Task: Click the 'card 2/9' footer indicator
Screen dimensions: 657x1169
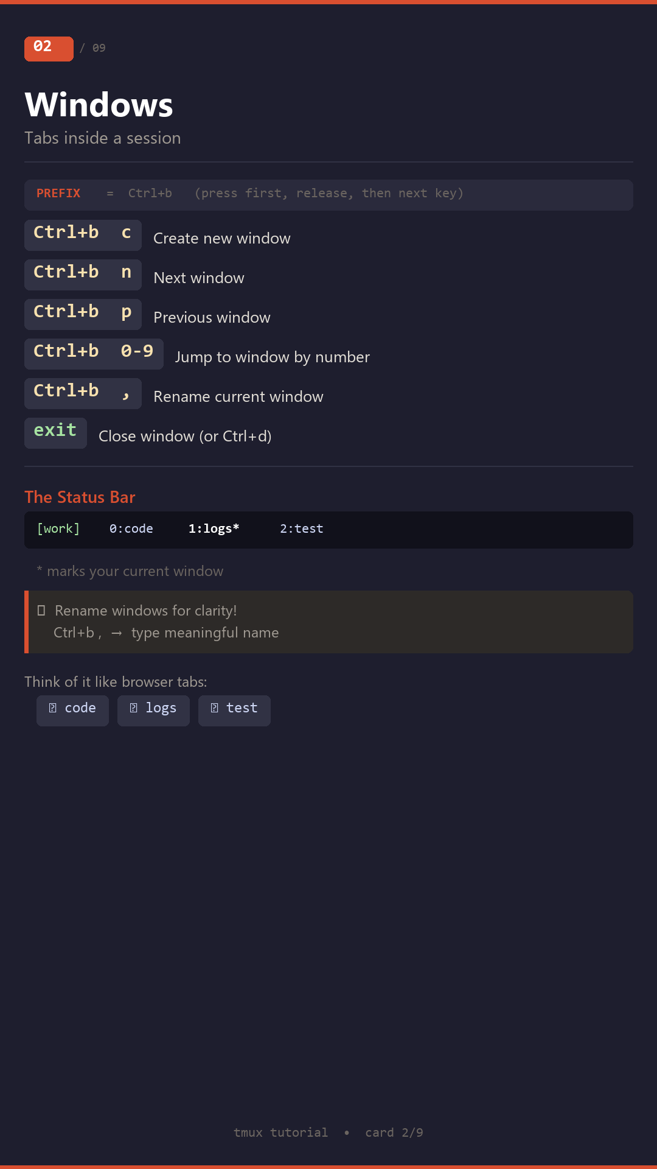Action: point(394,1132)
